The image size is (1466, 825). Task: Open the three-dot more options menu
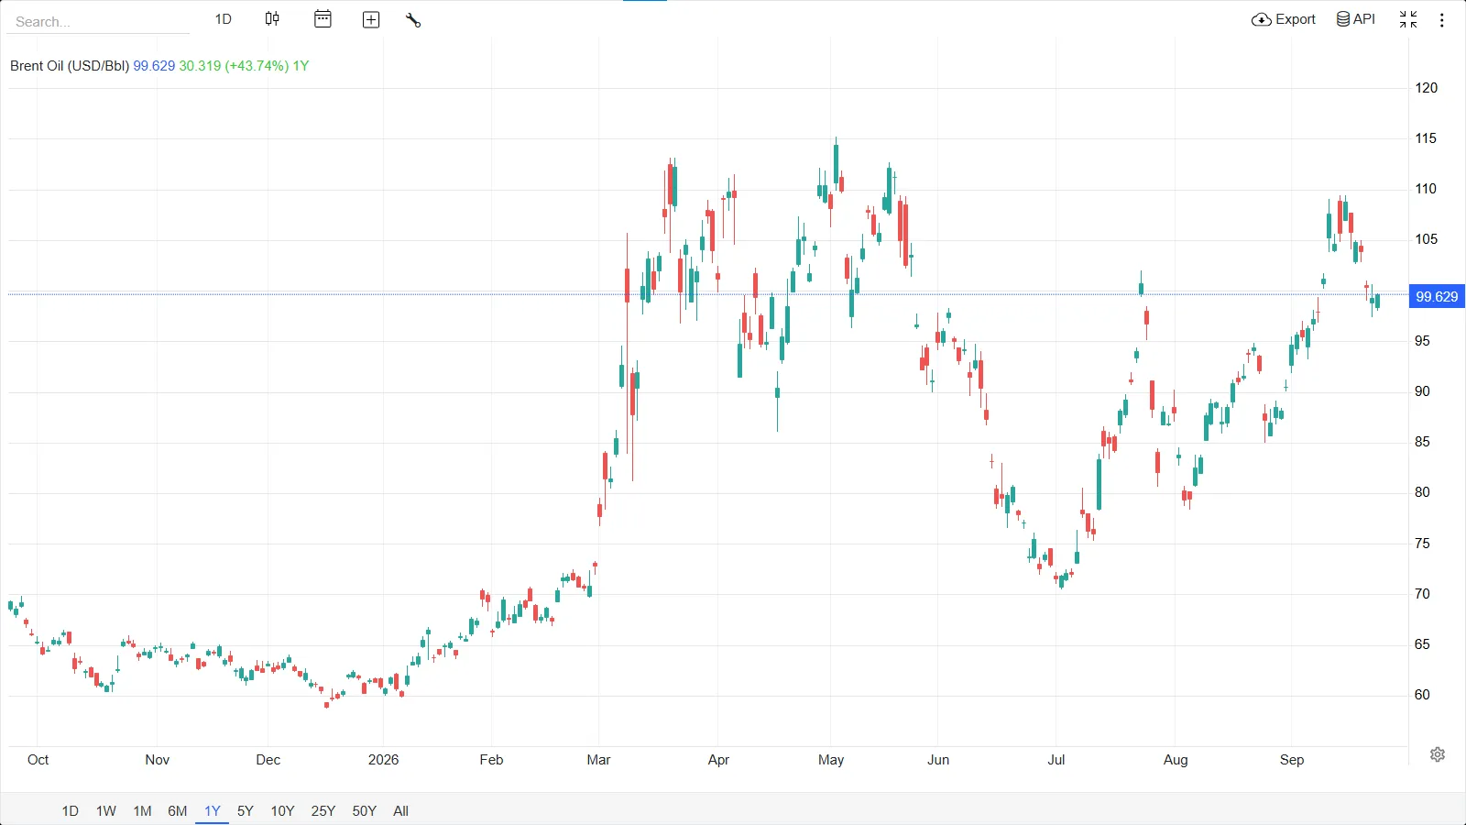(x=1442, y=20)
